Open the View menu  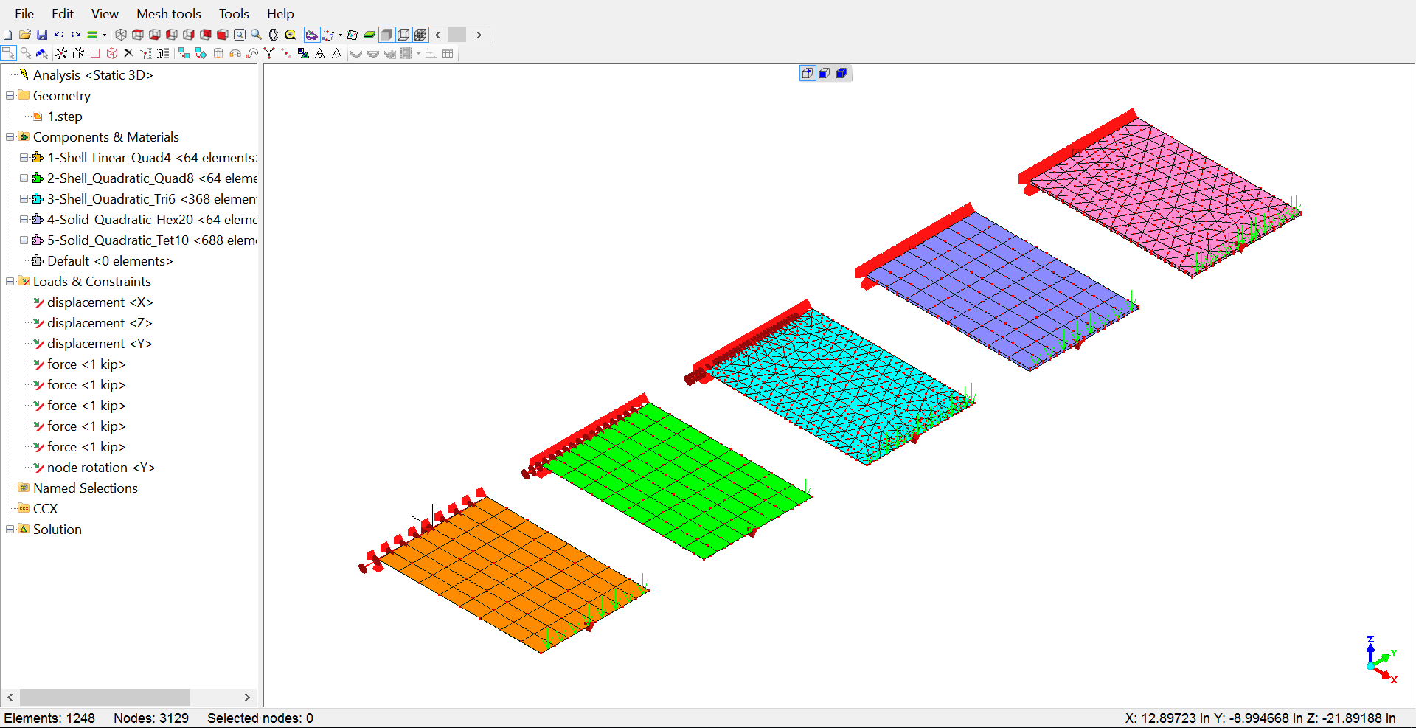point(105,13)
